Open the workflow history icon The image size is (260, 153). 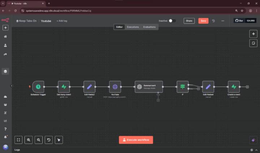point(213,21)
